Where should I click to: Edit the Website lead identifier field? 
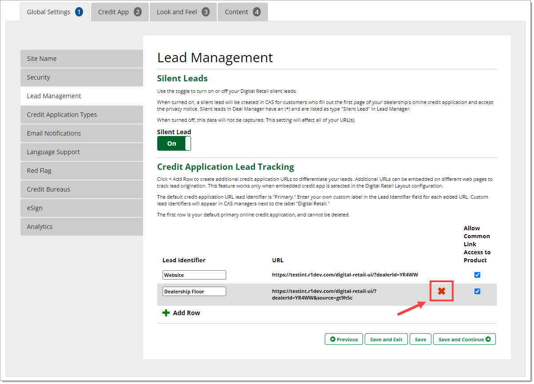(194, 275)
